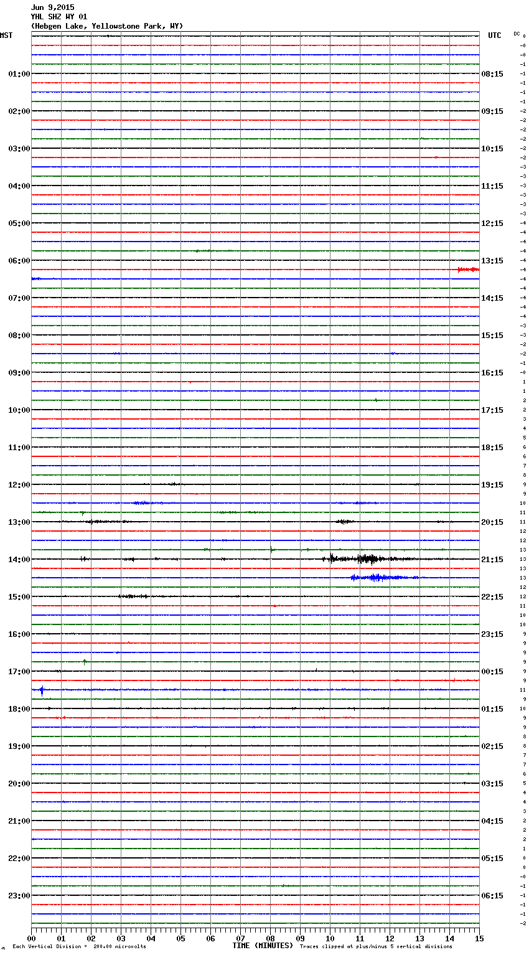Click the "21:00" MST time label

tap(19, 821)
